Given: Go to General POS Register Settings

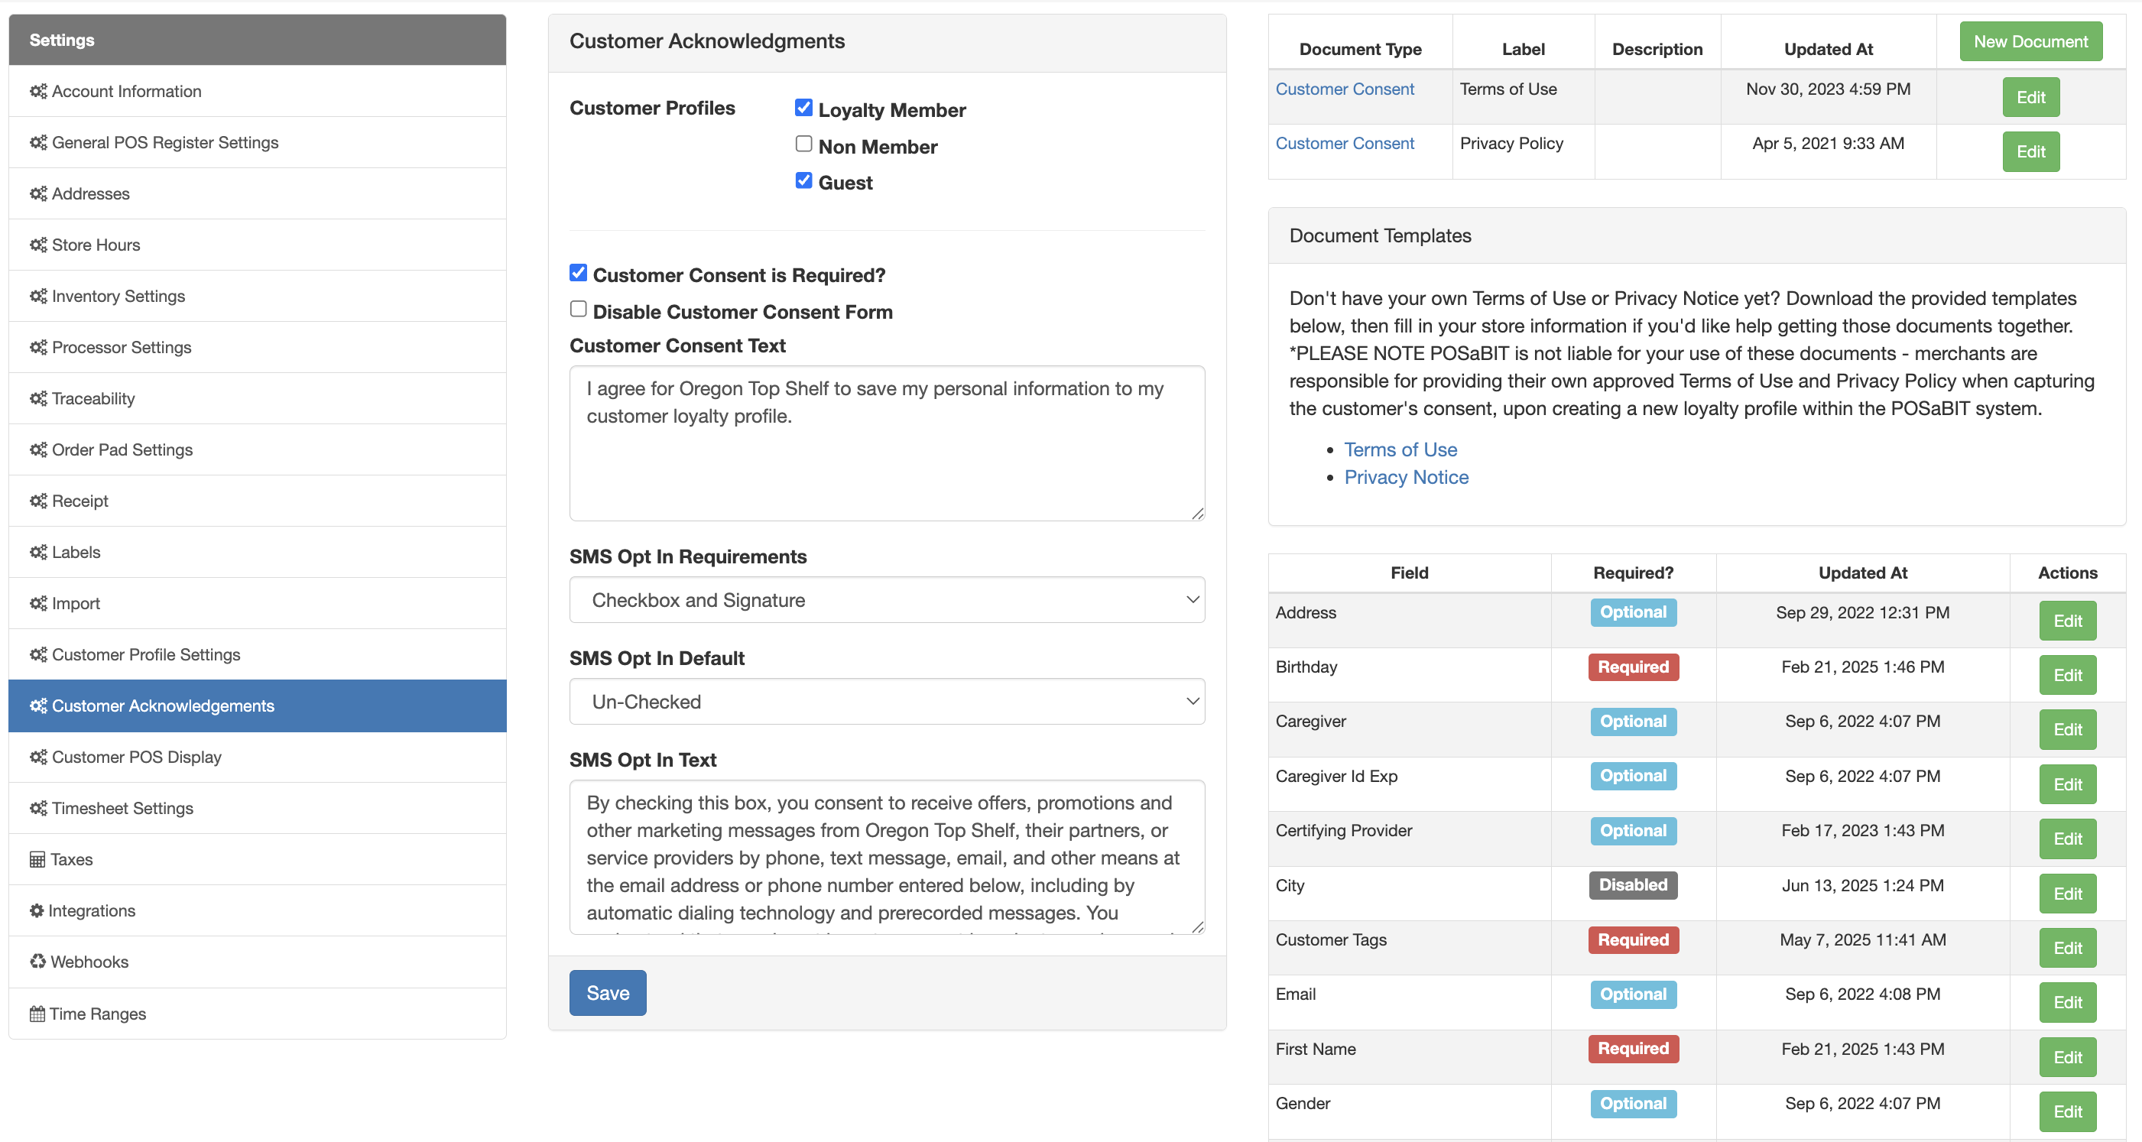Looking at the screenshot, I should pos(257,142).
